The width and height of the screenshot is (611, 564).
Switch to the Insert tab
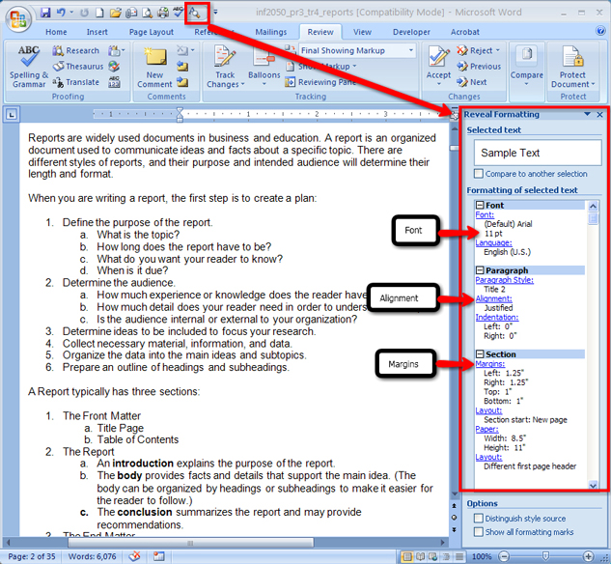pyautogui.click(x=97, y=32)
